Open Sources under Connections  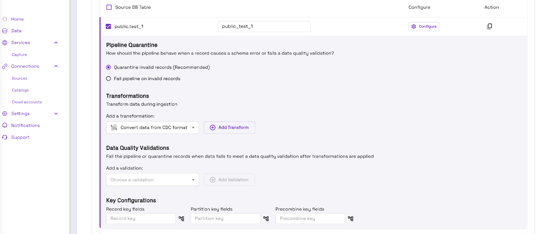pos(20,78)
